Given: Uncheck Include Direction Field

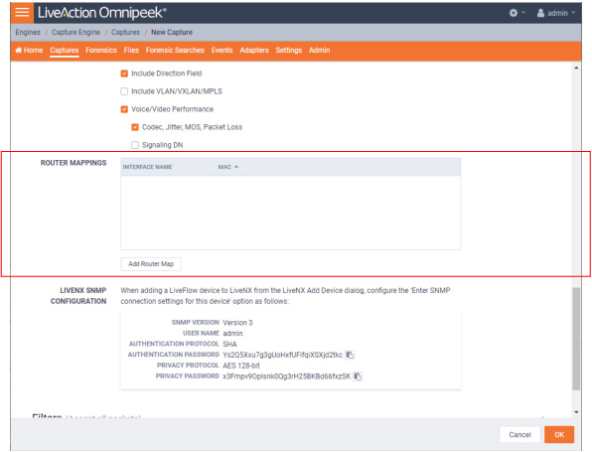Looking at the screenshot, I should 124,74.
